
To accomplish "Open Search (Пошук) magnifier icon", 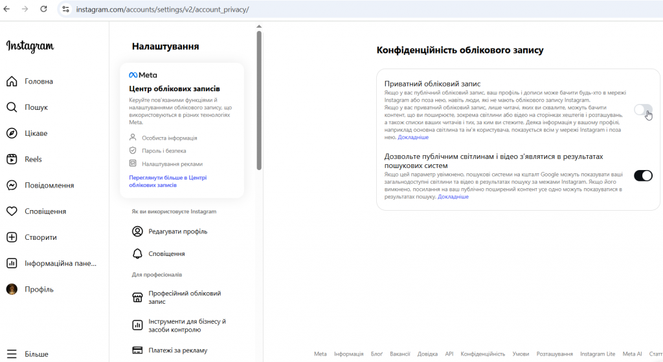I will click(x=12, y=107).
